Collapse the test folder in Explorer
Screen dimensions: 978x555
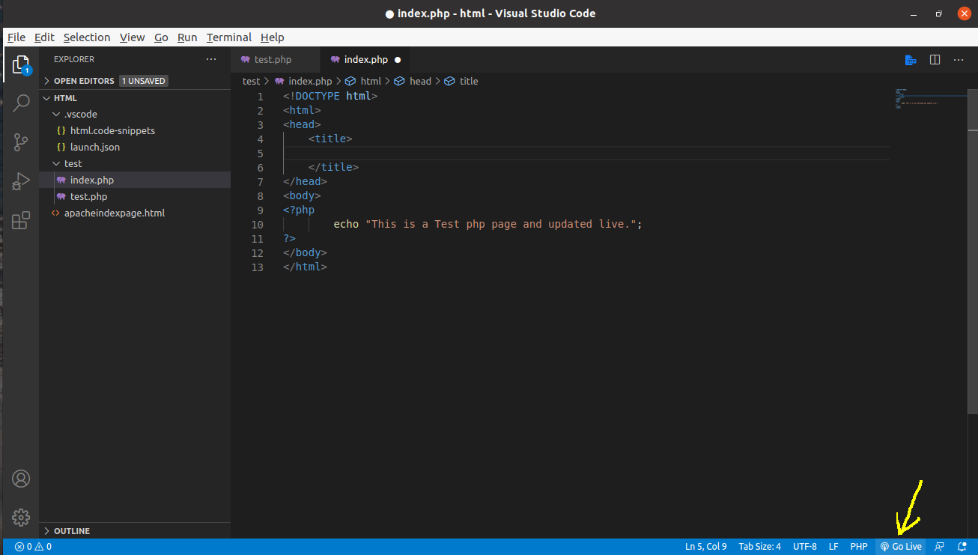(73, 163)
